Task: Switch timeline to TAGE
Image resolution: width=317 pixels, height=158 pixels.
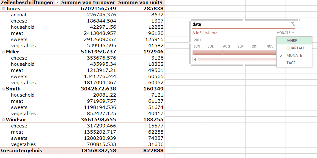Action: tap(291, 63)
